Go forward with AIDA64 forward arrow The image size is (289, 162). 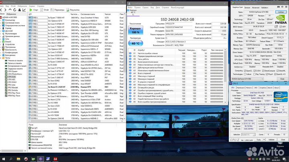pyautogui.click(x=5, y=10)
